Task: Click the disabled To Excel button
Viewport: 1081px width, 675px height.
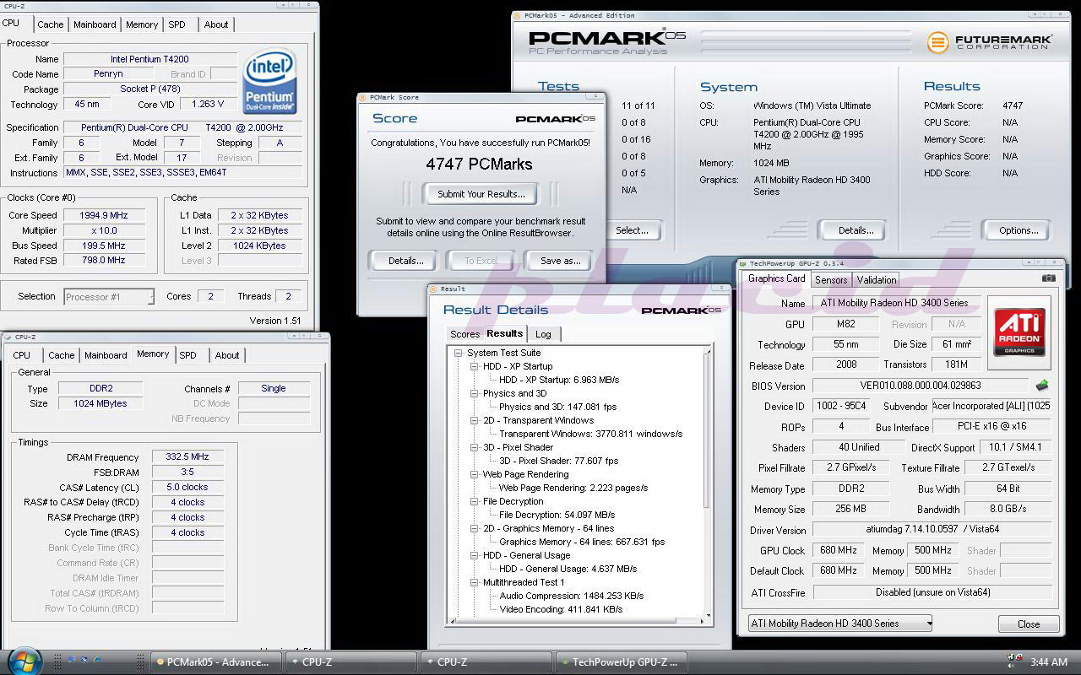Action: pos(481,261)
